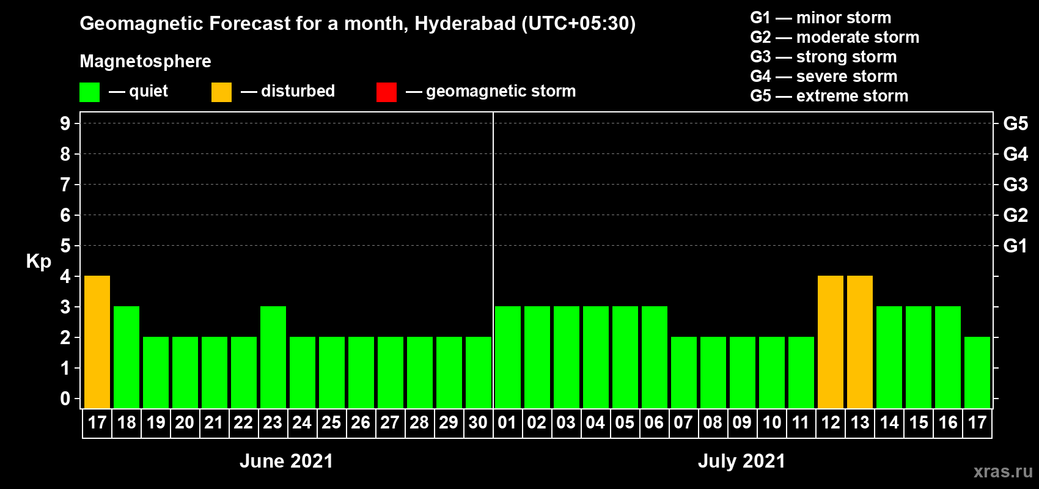Select the orange bar for July 12
The height and width of the screenshot is (489, 1039).
(831, 342)
